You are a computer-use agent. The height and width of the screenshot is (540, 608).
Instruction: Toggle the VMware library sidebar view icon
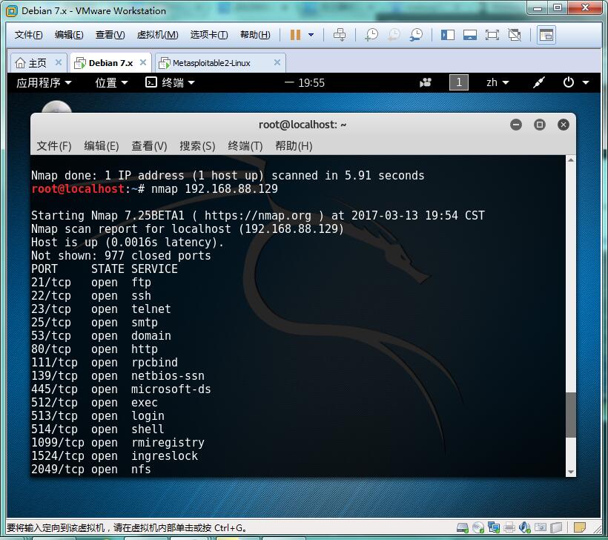coord(447,35)
